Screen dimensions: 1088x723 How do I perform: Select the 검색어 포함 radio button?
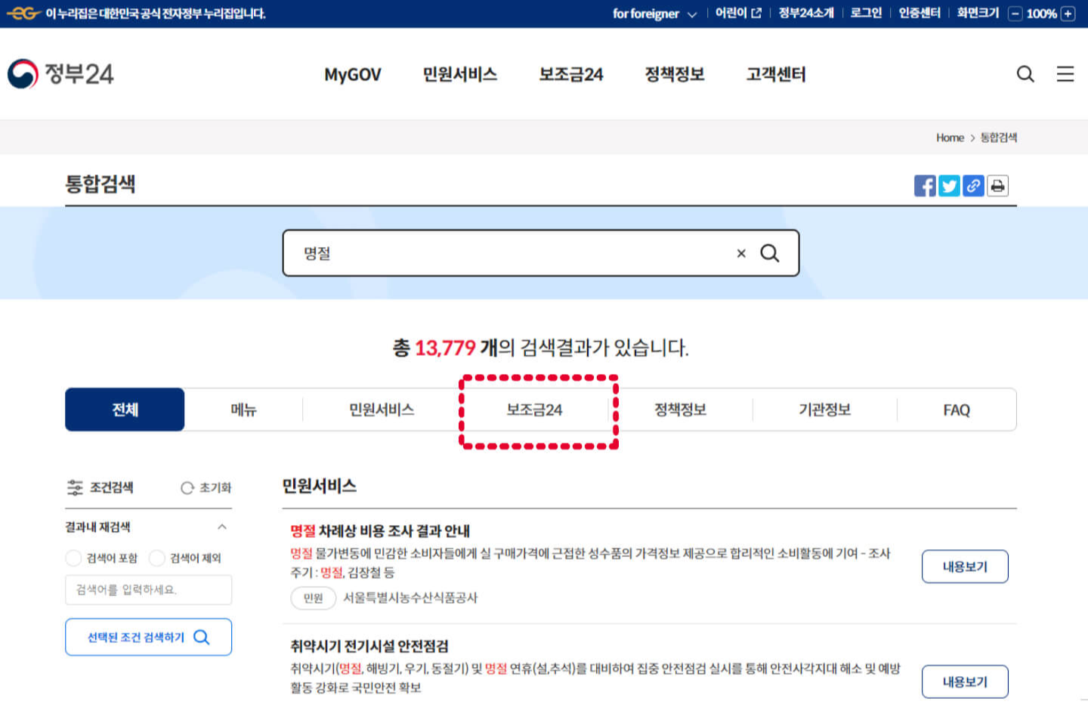coord(73,558)
